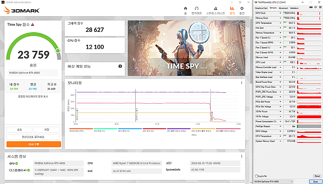Open the System Memory Used dropdown
323x184 pixels.
click(x=280, y=141)
